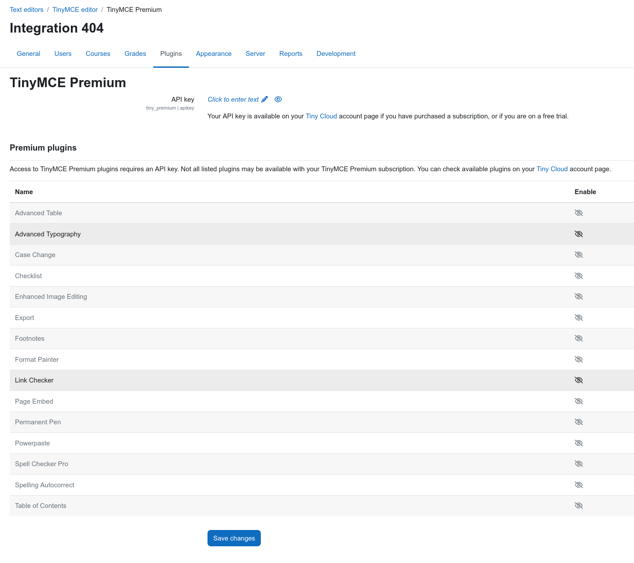Enable the Advanced Typography plugin

[579, 234]
